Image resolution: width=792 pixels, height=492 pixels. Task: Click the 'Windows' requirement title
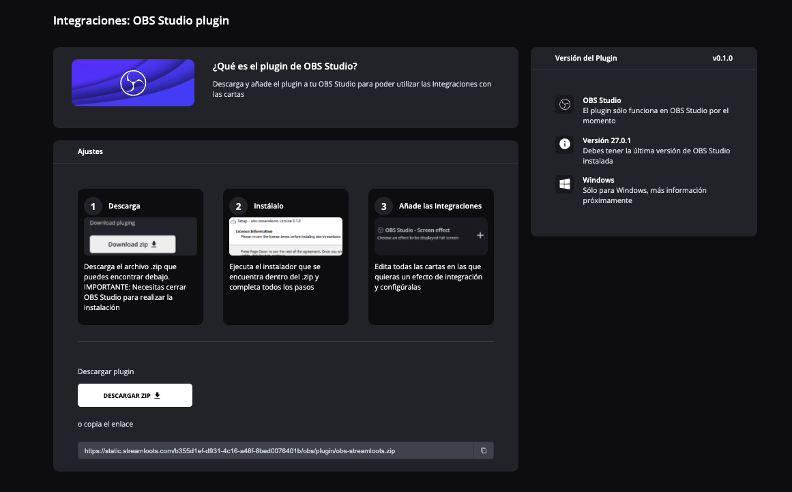(x=598, y=180)
